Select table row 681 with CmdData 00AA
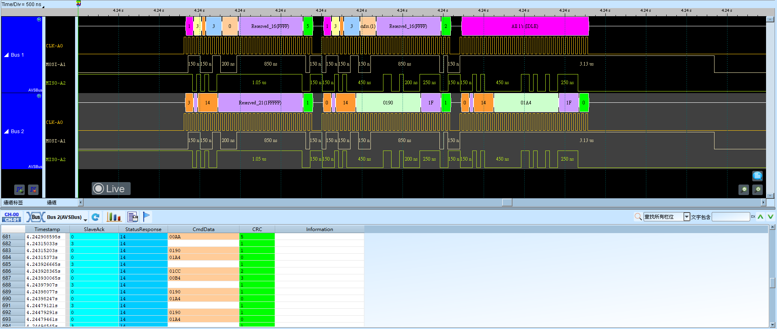Screen dimensions: 777x329 (x=183, y=237)
